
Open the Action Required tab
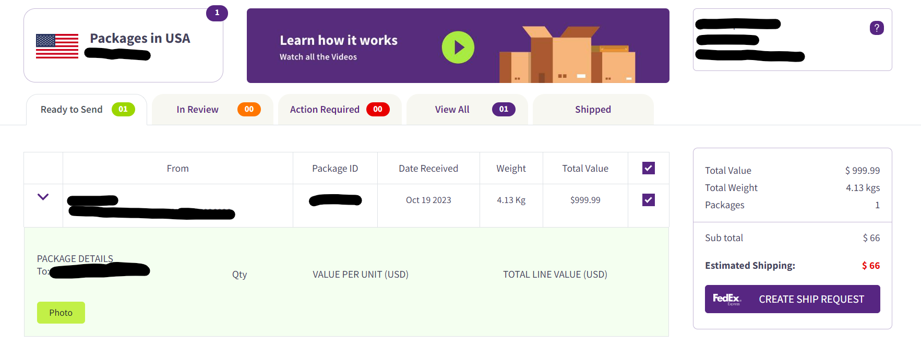(340, 110)
